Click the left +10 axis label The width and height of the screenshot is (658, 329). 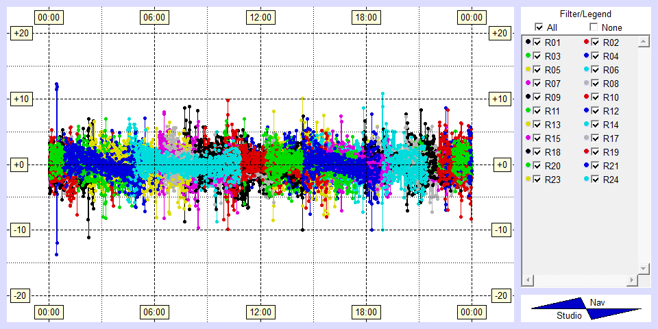coord(19,99)
